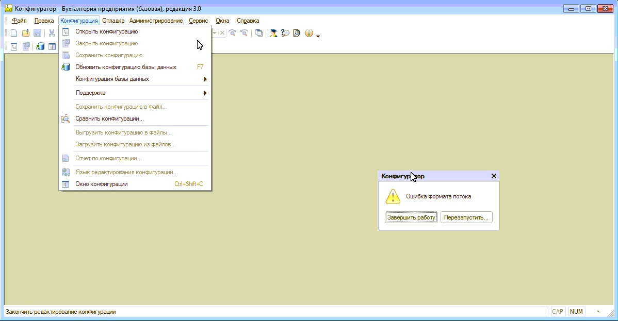Click the greyed Сохранить конфигурацию menu item
The image size is (618, 321).
point(135,55)
